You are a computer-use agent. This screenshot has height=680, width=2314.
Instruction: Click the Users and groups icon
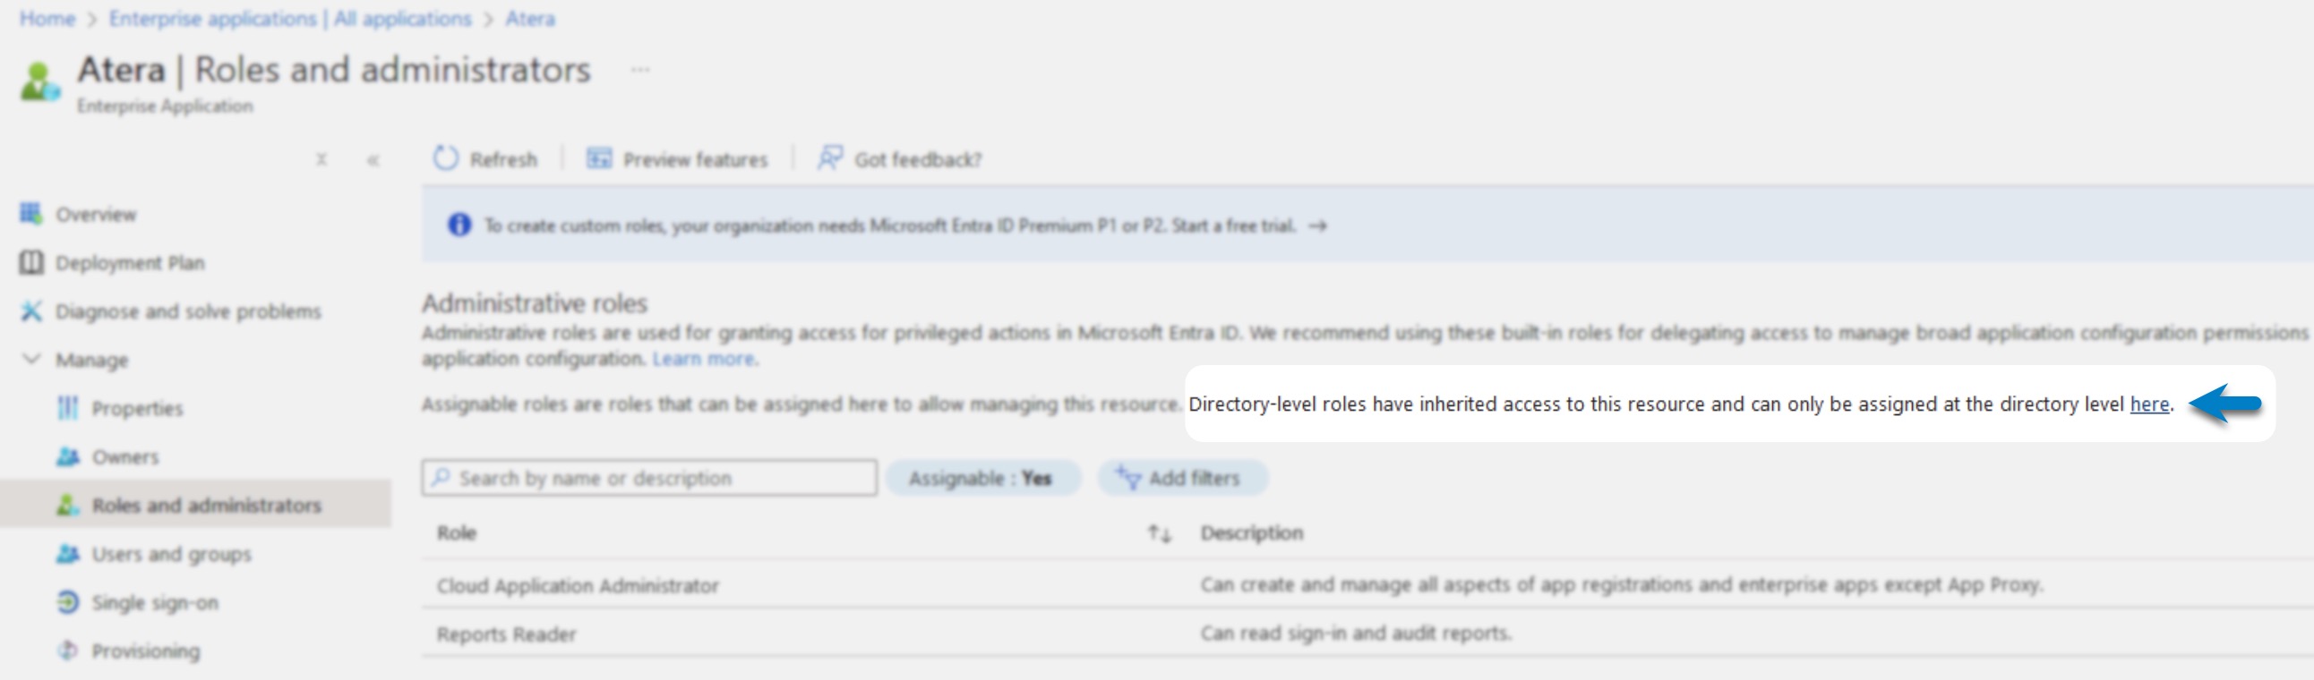pos(68,554)
